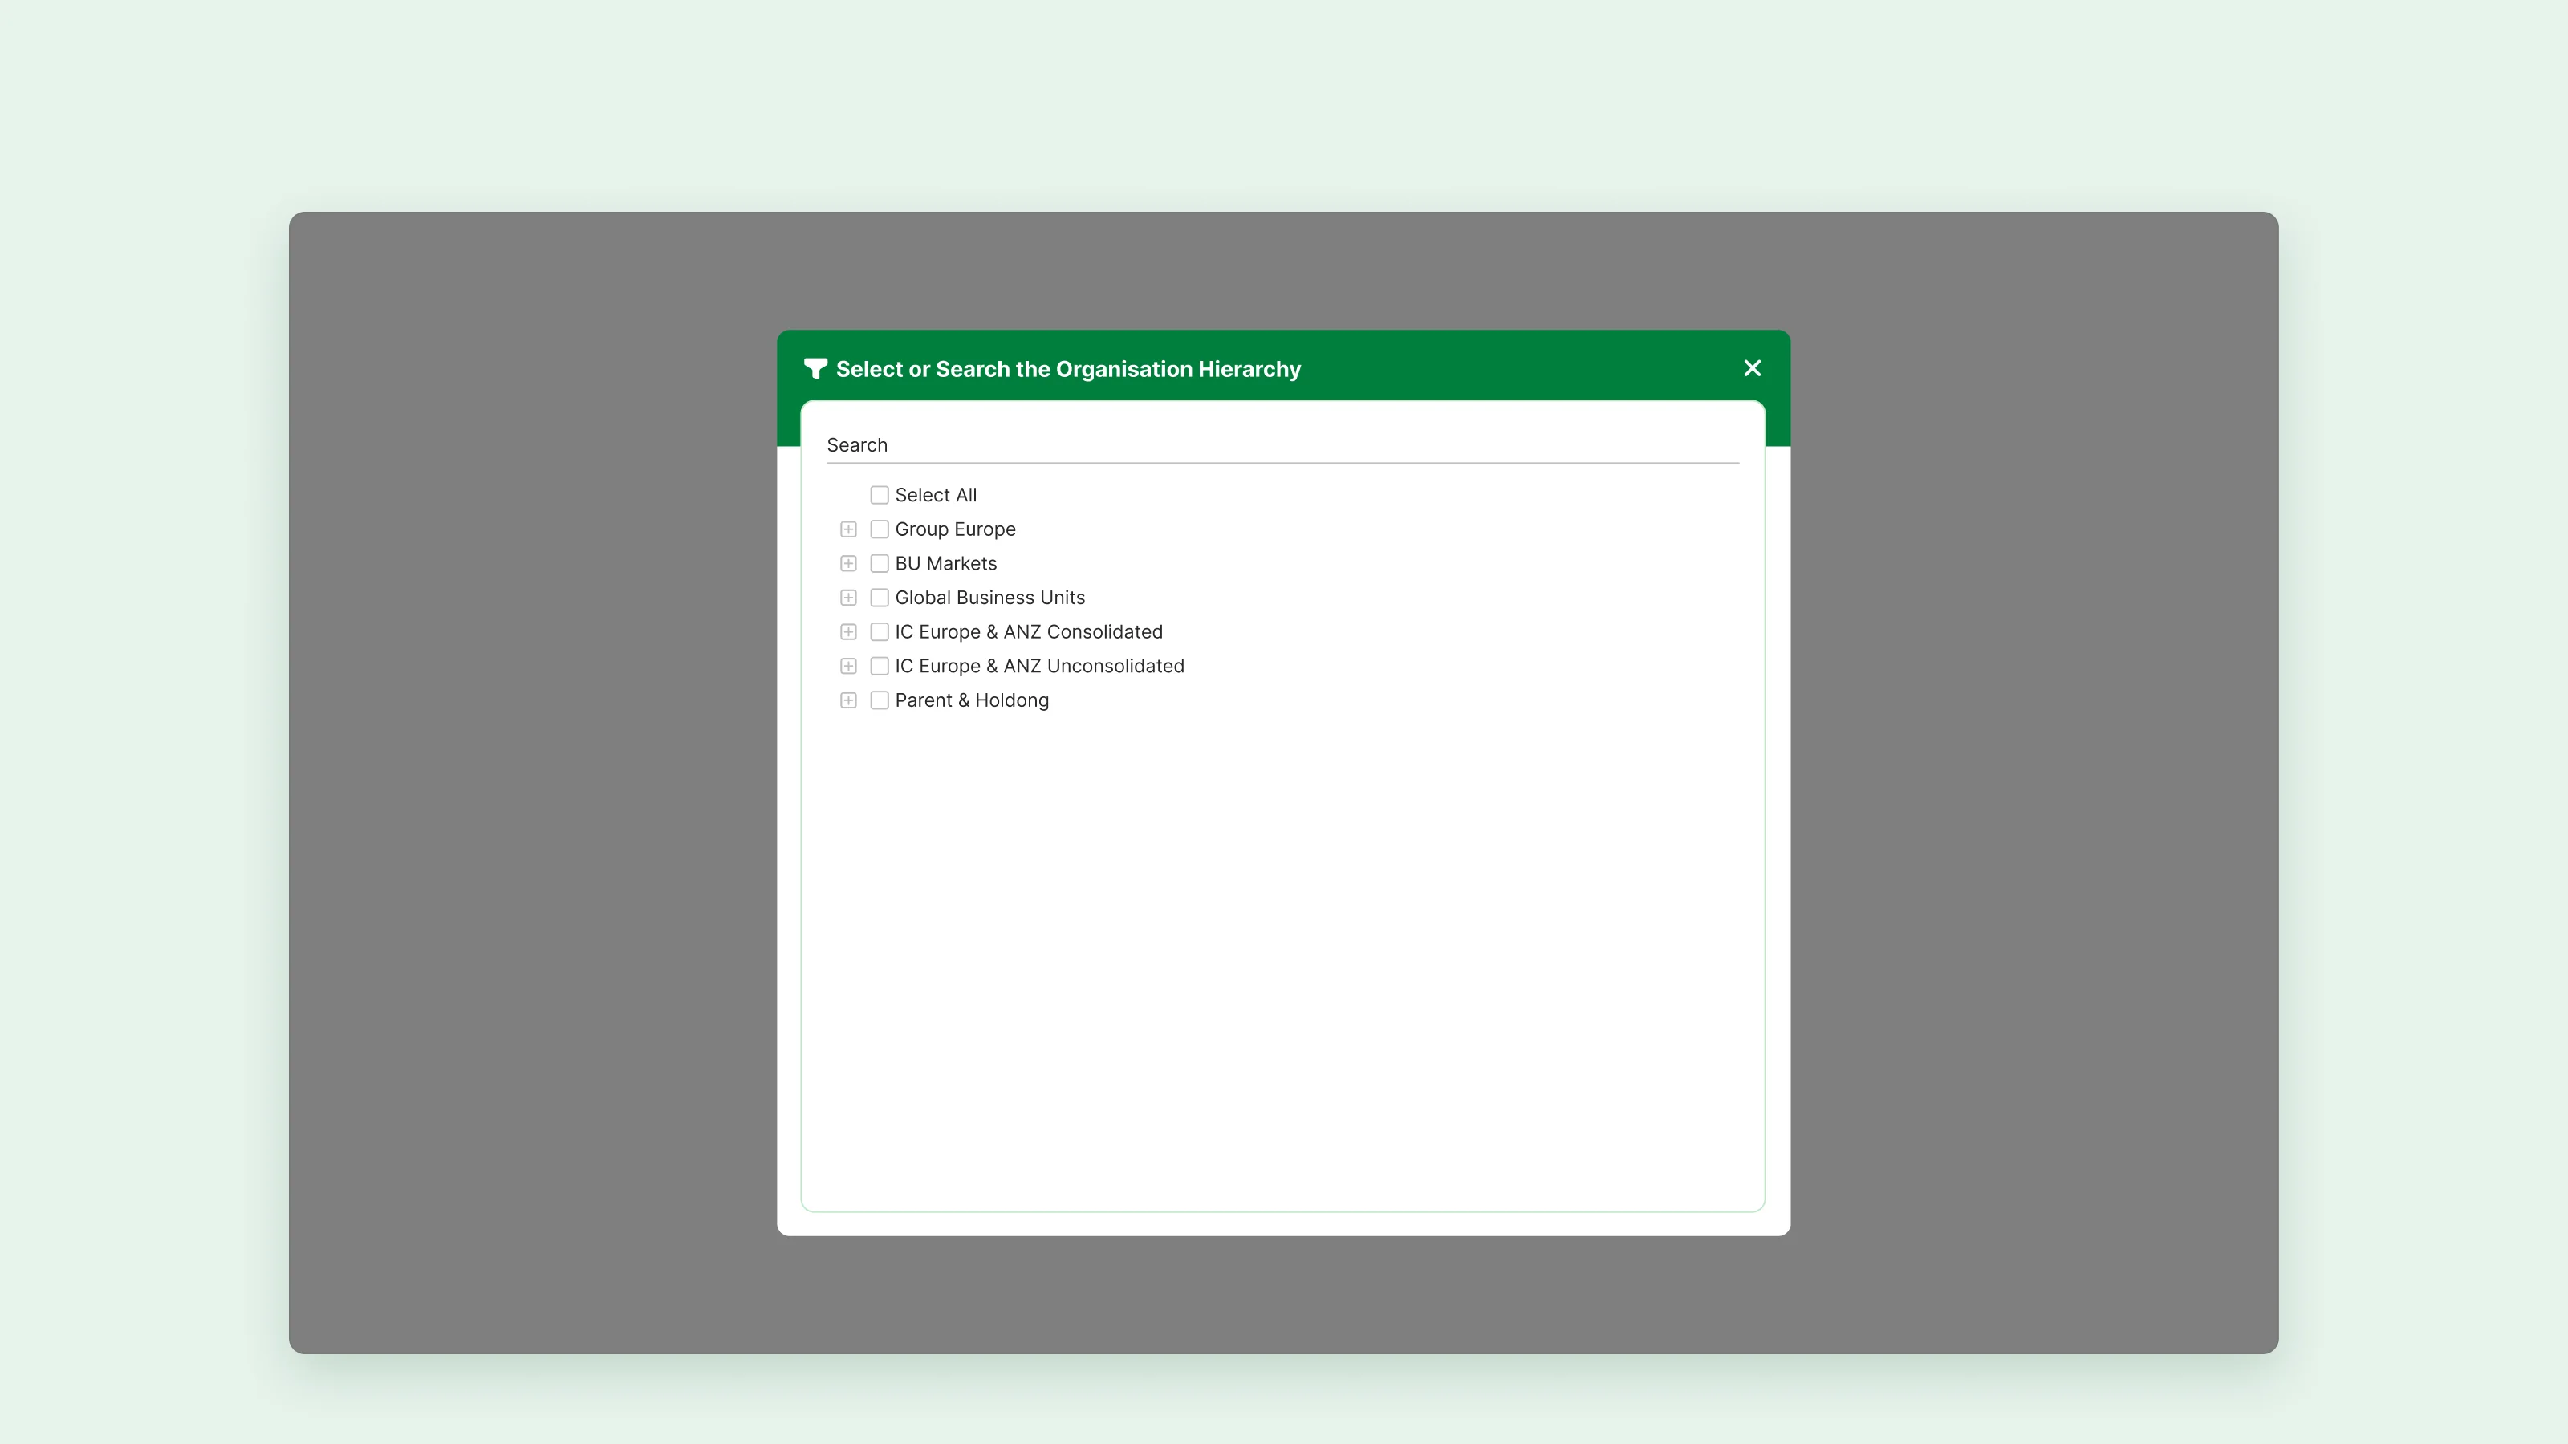Tick IC Europe & ANZ Consolidated checkbox

tap(880, 632)
